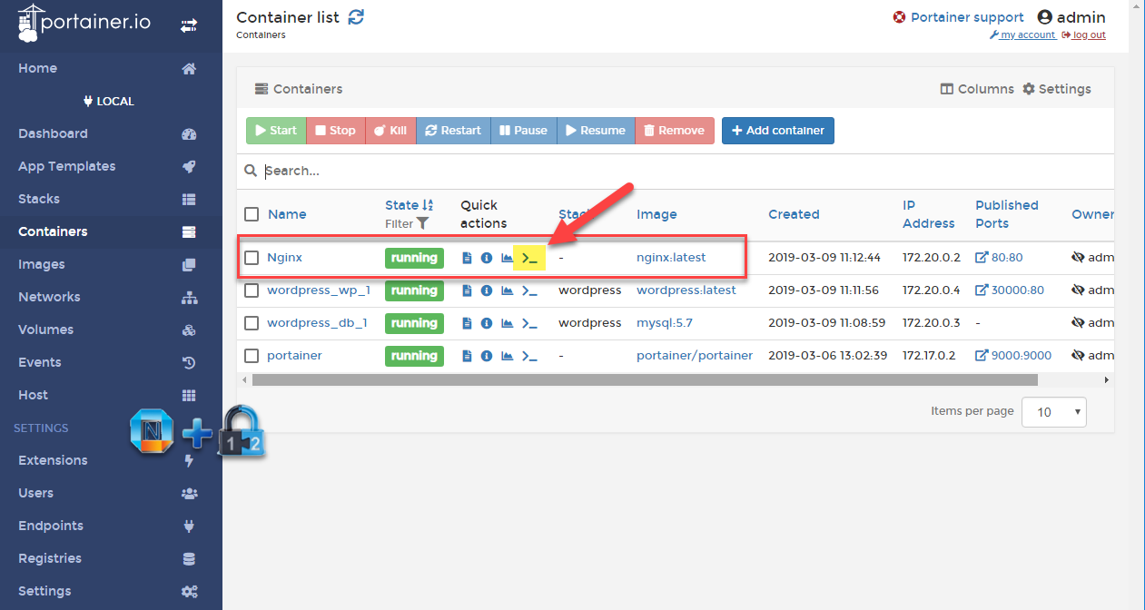Viewport: 1145px width, 610px height.
Task: Open stats icon for wordpress_db_1 row
Action: point(507,323)
